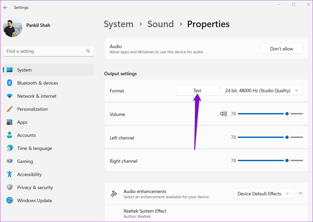Select Apps in the sidebar
313x222 pixels.
[x=22, y=122]
